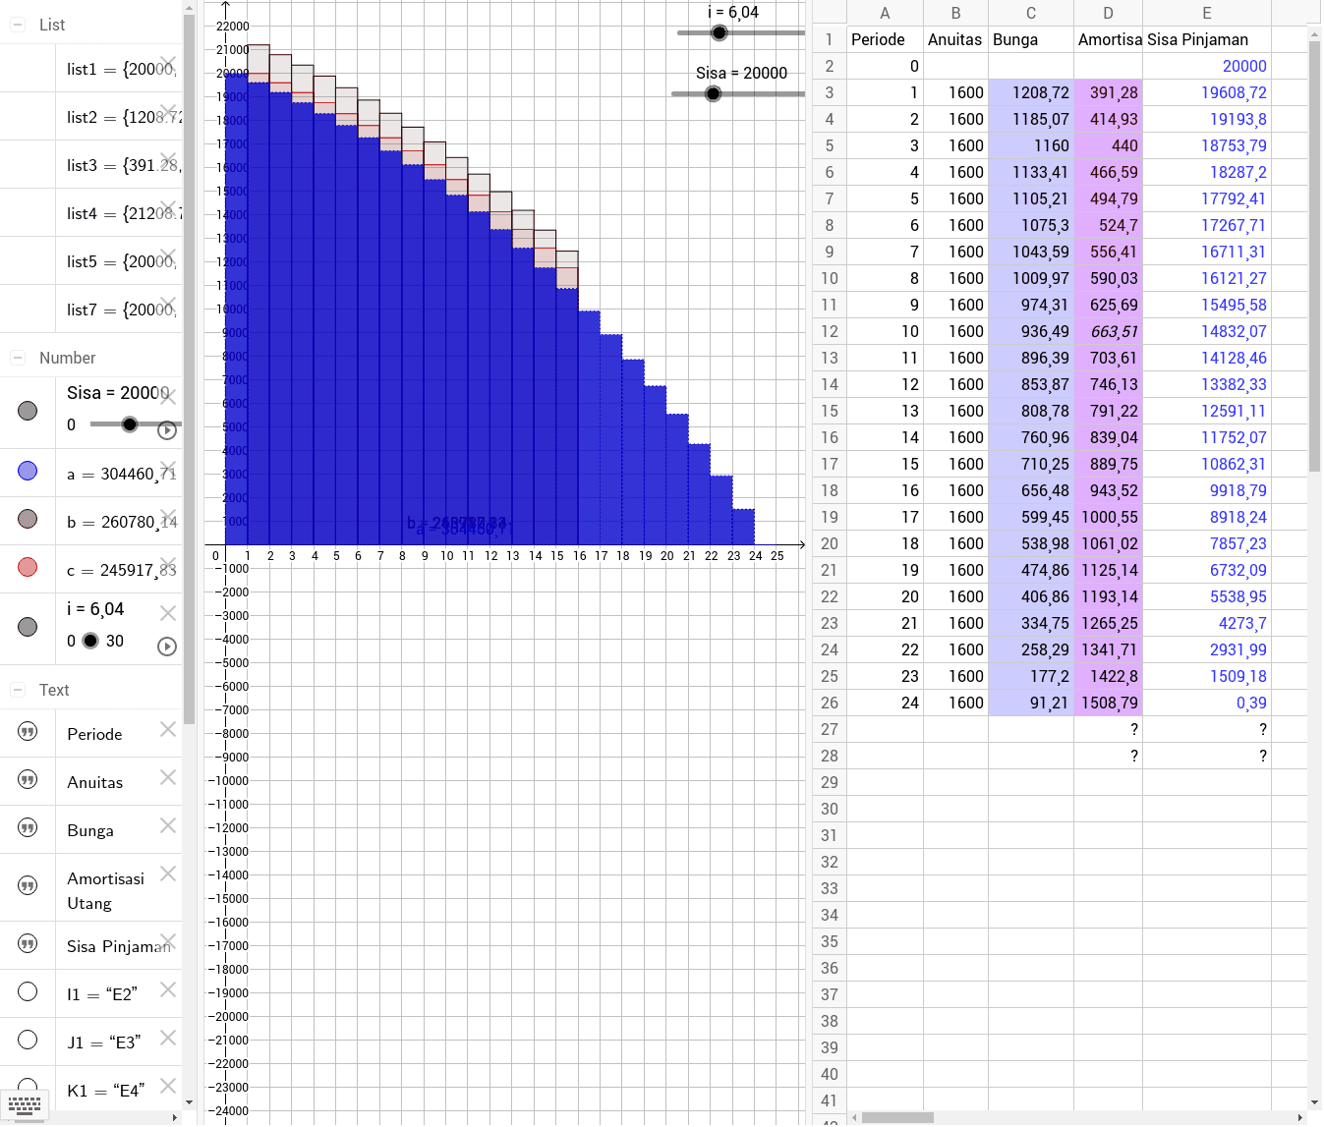
Task: Select spreadsheet column D header
Action: pyautogui.click(x=1108, y=13)
